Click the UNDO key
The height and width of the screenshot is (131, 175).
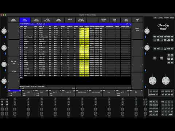pos(163,91)
